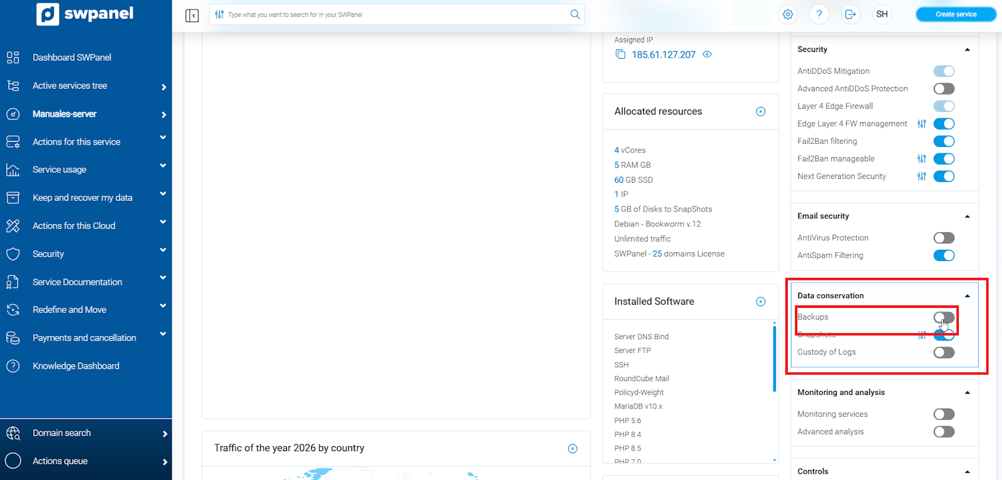This screenshot has height=480, width=1002.
Task: Open Next Generation Security settings icon
Action: [x=921, y=176]
